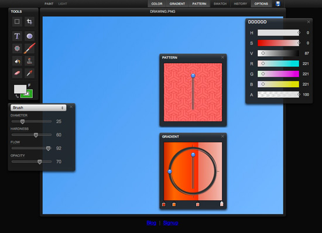Viewport: 322px width, 233px height.
Task: Select the Eraser tool
Action: (17, 73)
